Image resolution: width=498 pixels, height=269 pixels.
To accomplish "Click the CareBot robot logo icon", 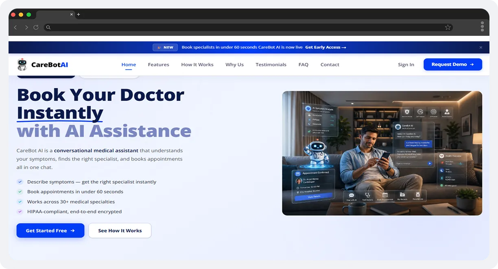I will click(22, 64).
